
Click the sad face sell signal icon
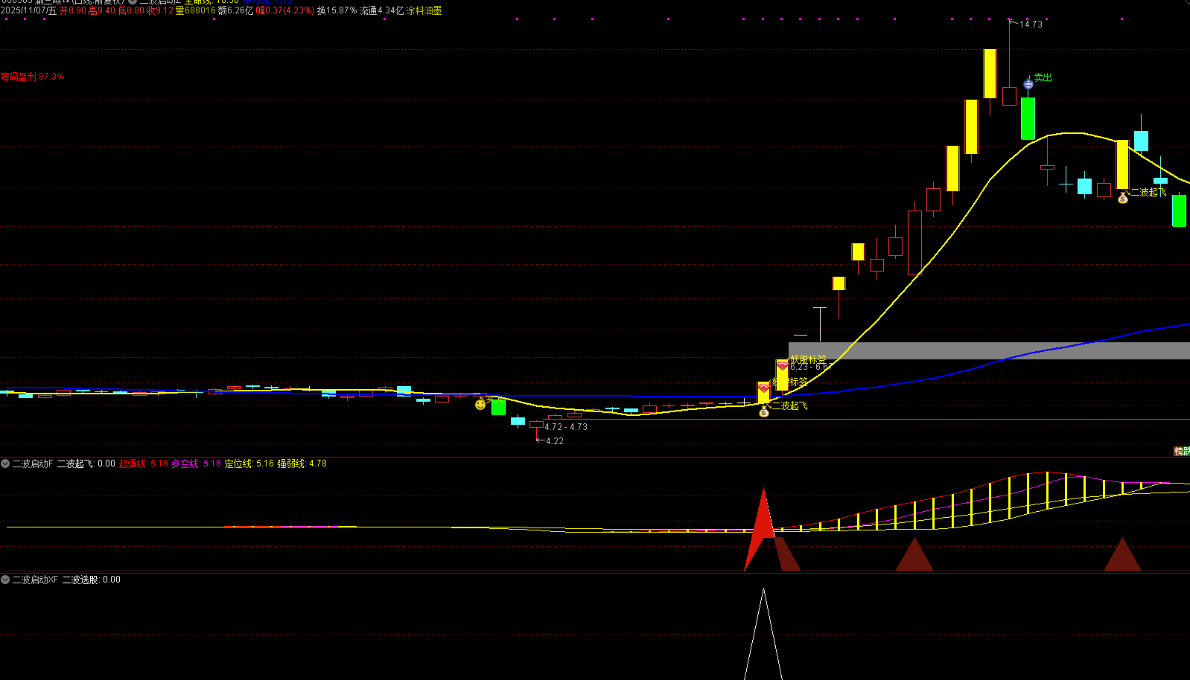click(x=1028, y=84)
